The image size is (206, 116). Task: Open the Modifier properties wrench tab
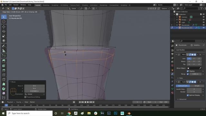click(173, 74)
